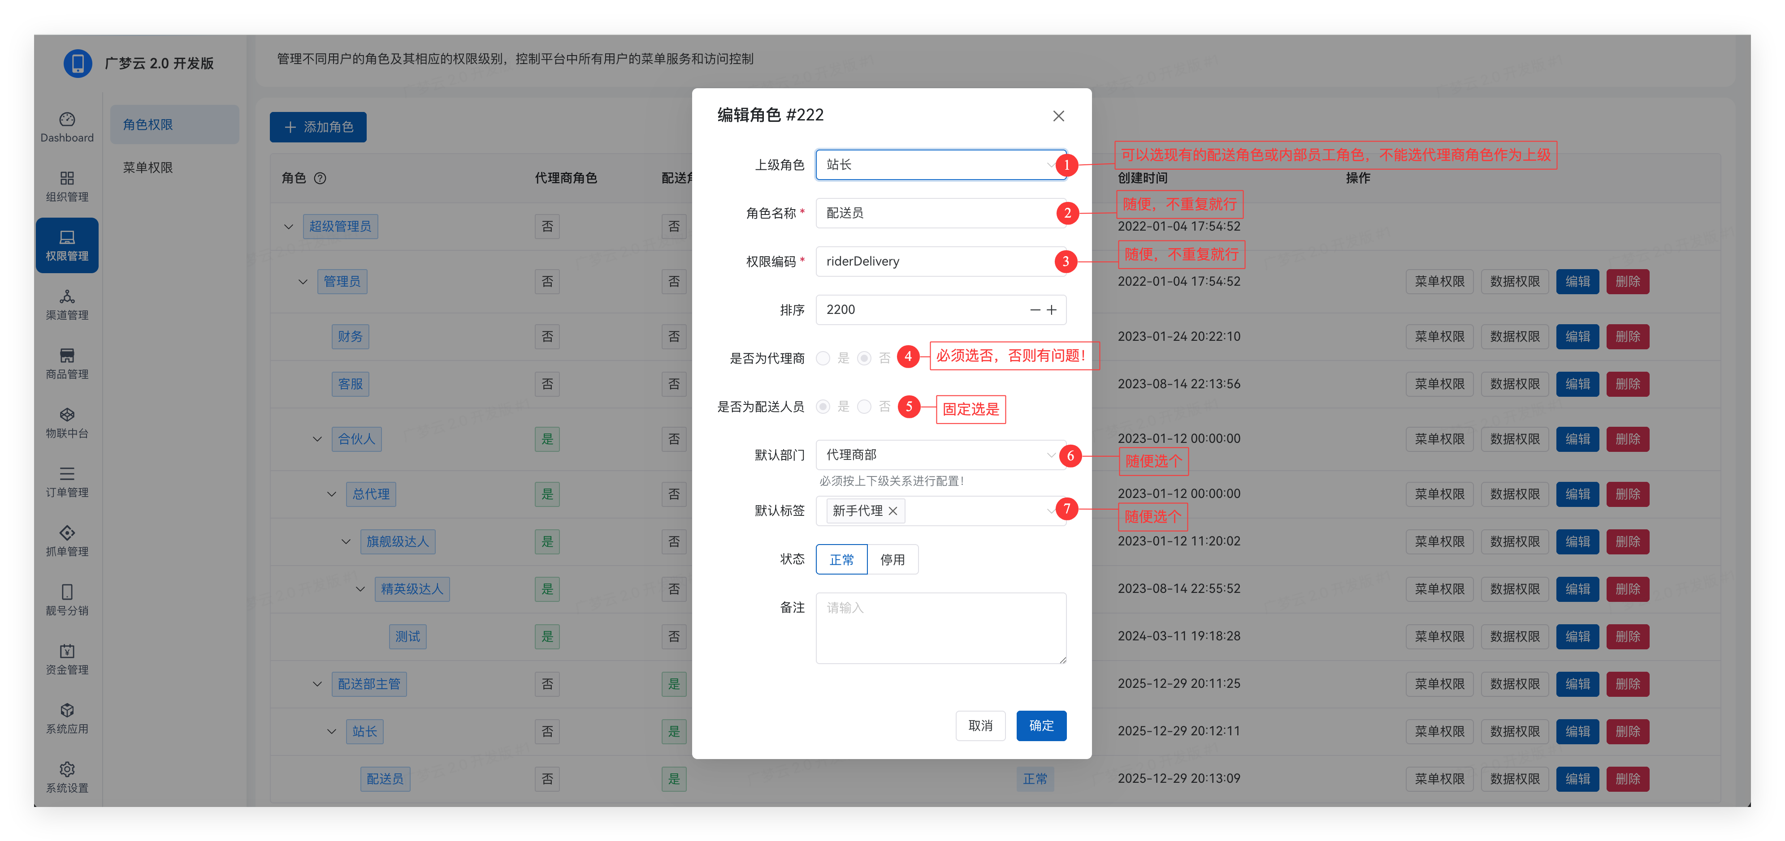
Task: Collapse the 超级管理员 role row
Action: point(288,226)
